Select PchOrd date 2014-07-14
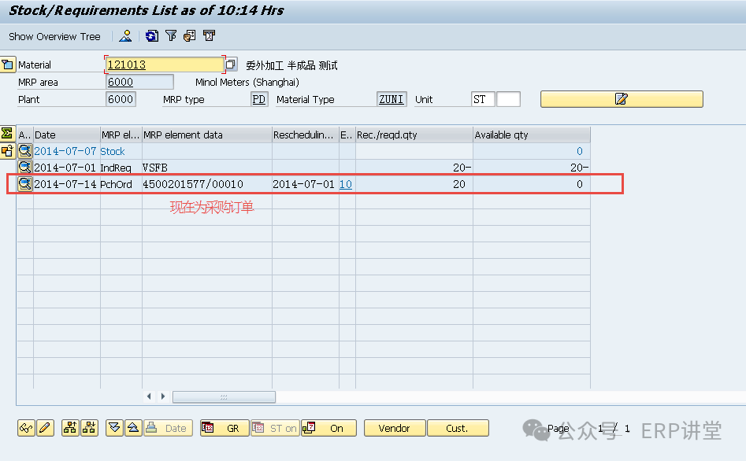 65,184
